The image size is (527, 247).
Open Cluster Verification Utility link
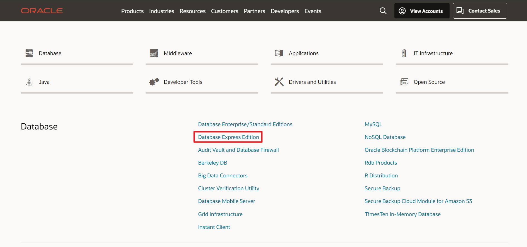(229, 188)
